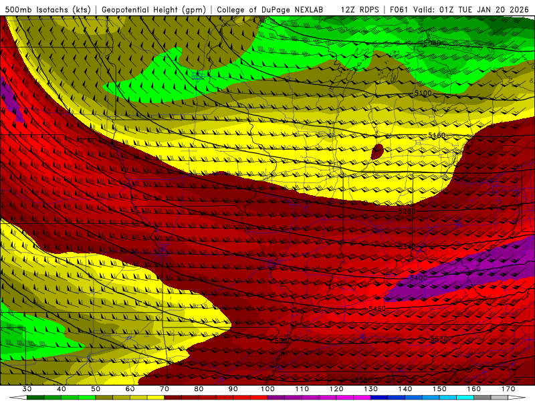Click the color bar's 130 label
535x401 pixels.
point(370,389)
